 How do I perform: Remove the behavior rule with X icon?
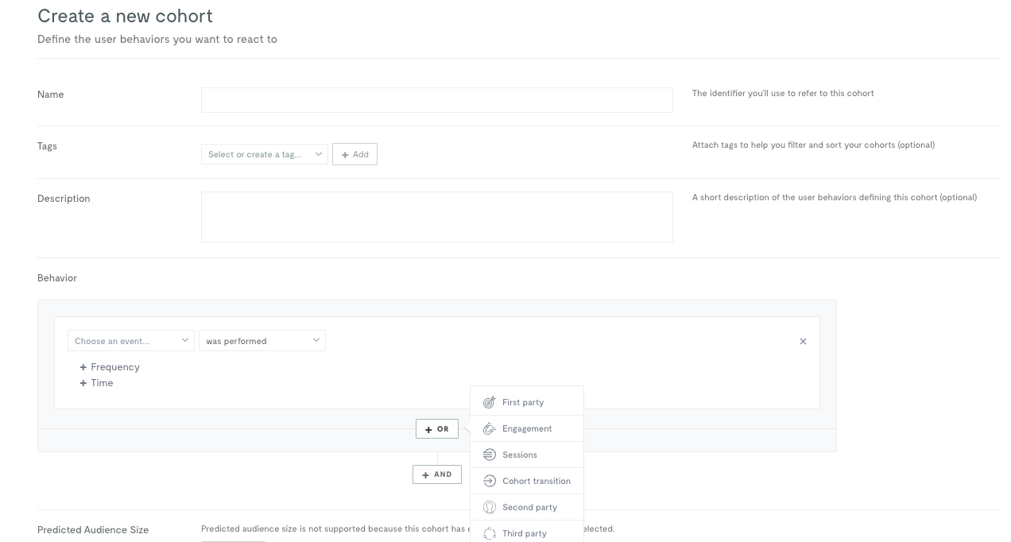coord(803,341)
